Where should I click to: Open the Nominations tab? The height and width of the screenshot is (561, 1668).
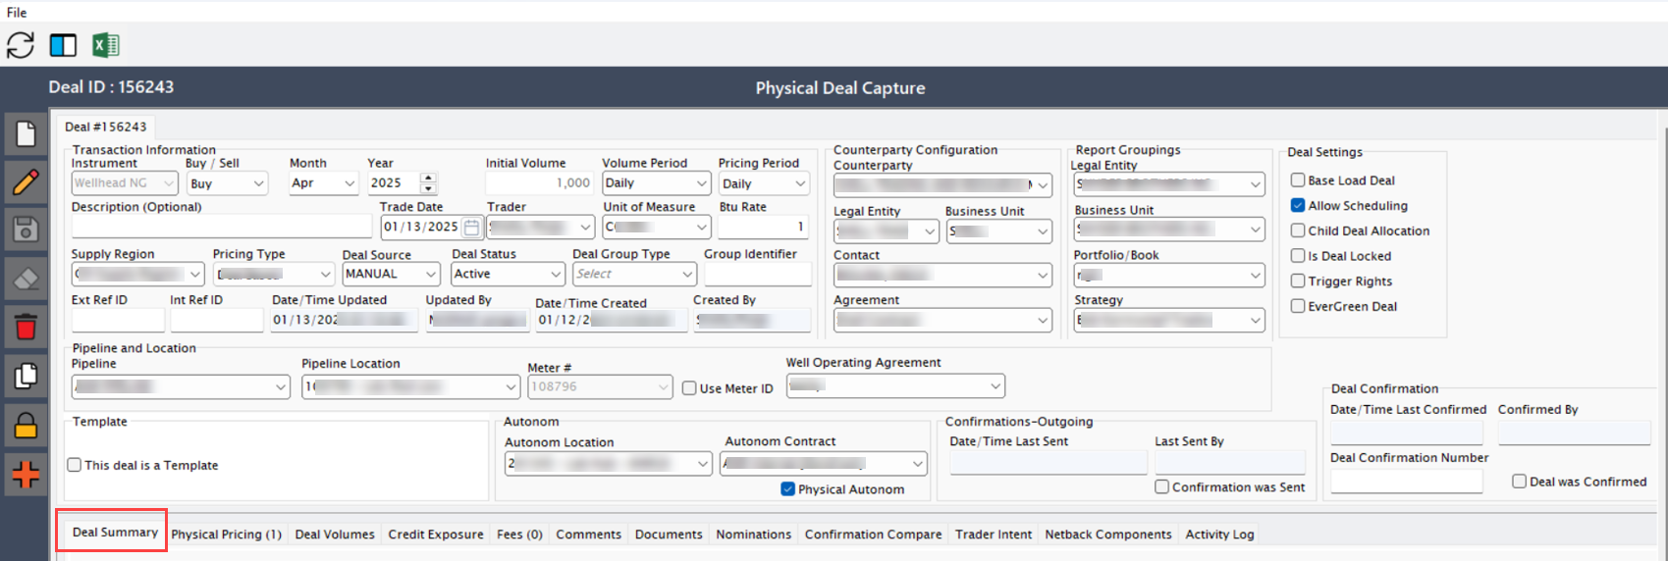click(753, 535)
